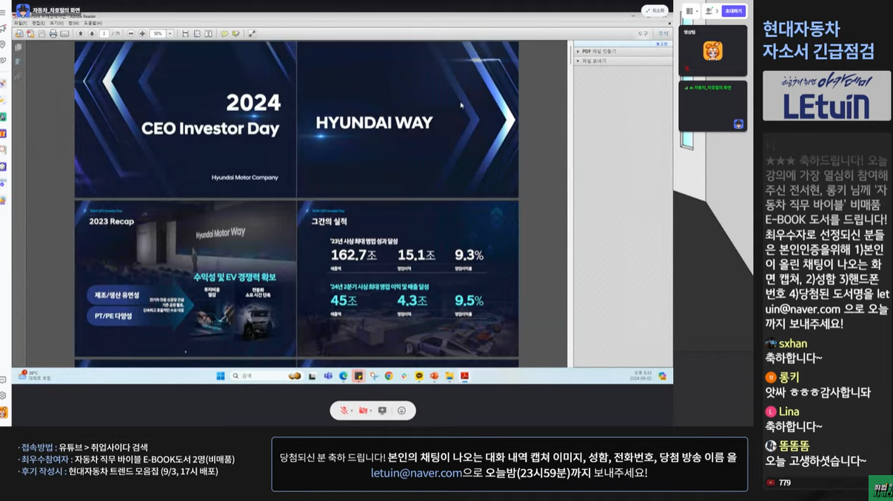The width and height of the screenshot is (893, 501).
Task: Click the Zoom In plus icon
Action: [142, 34]
